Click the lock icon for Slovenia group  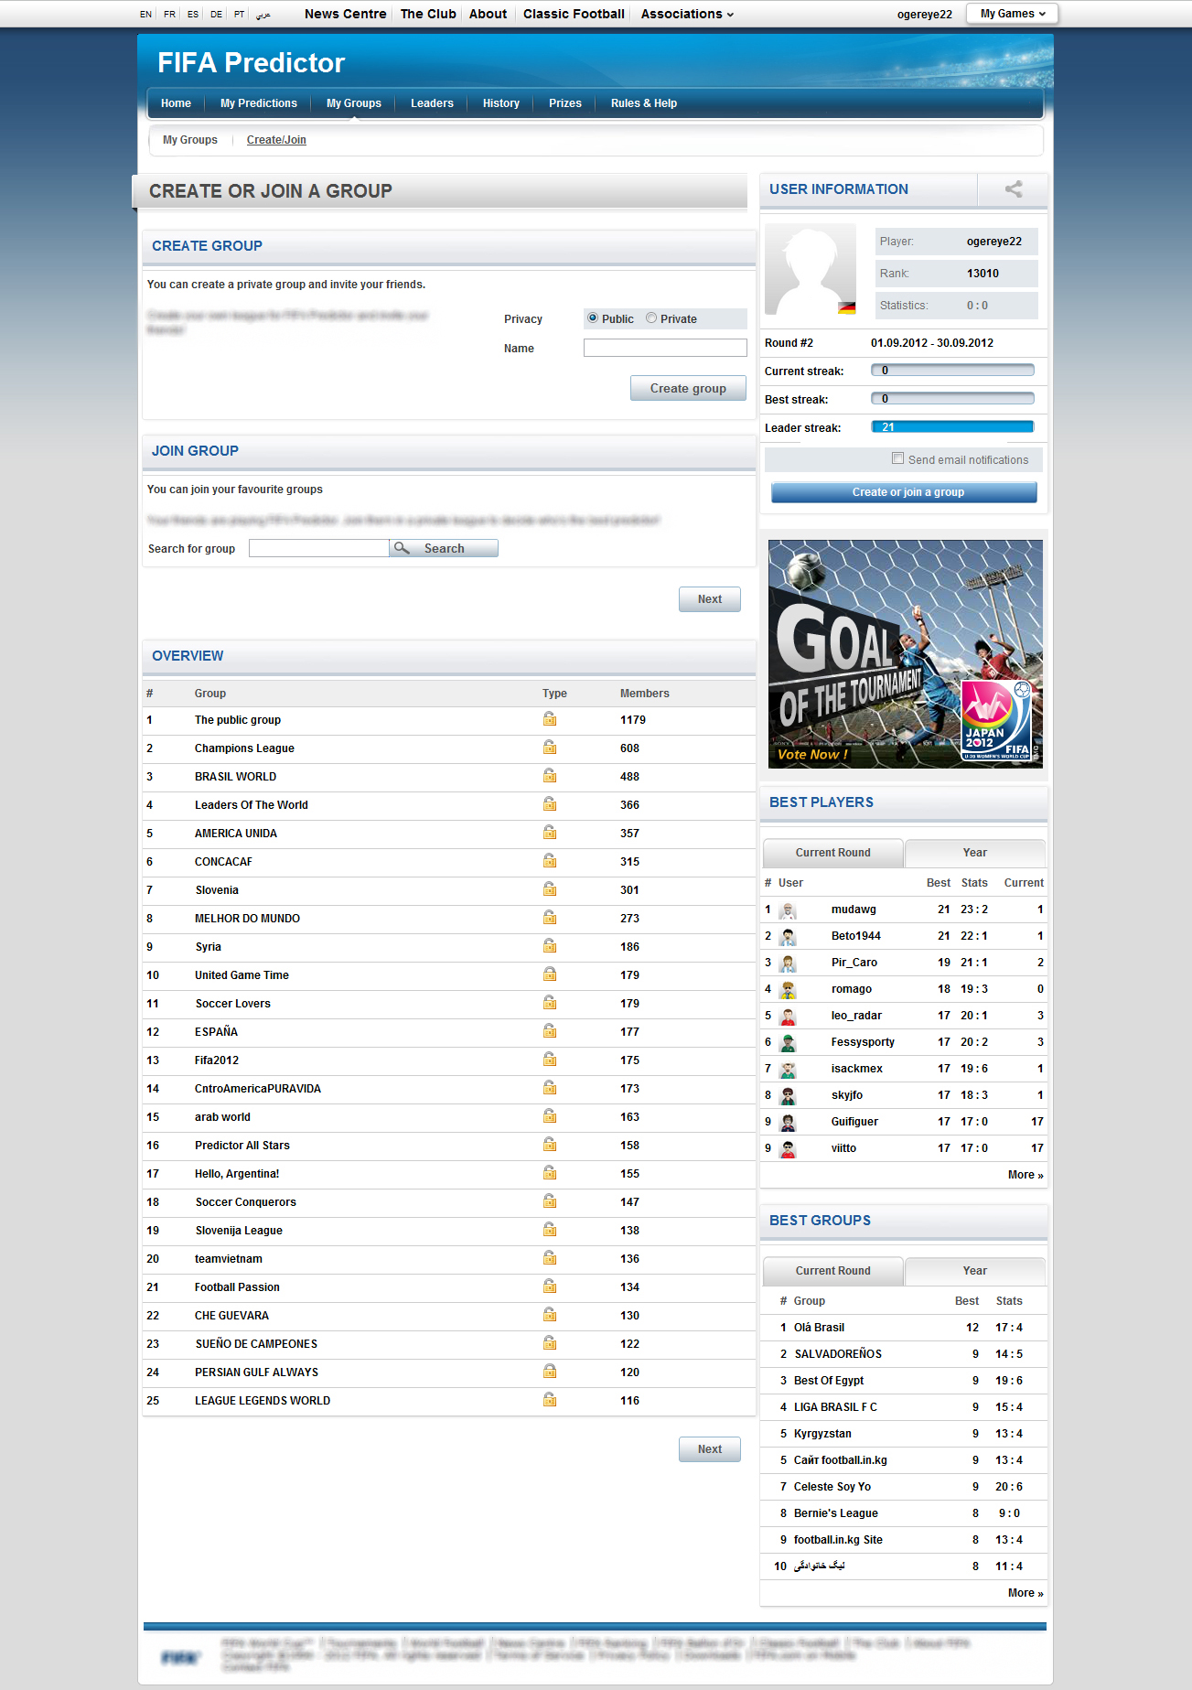point(550,889)
